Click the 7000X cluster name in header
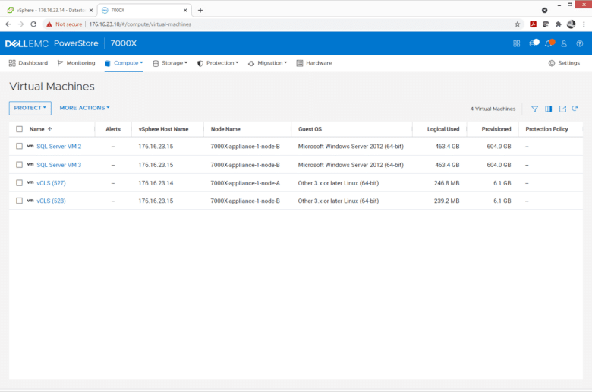Screen dimensions: 592x392 124,43
